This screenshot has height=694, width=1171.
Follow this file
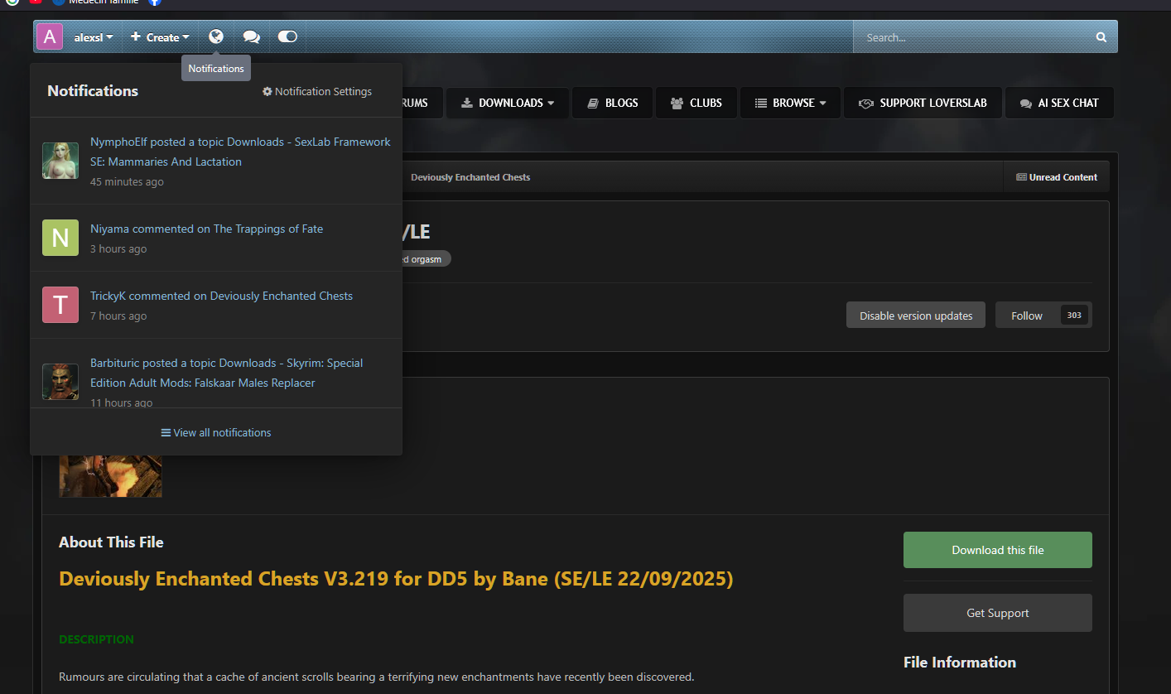tap(1027, 316)
